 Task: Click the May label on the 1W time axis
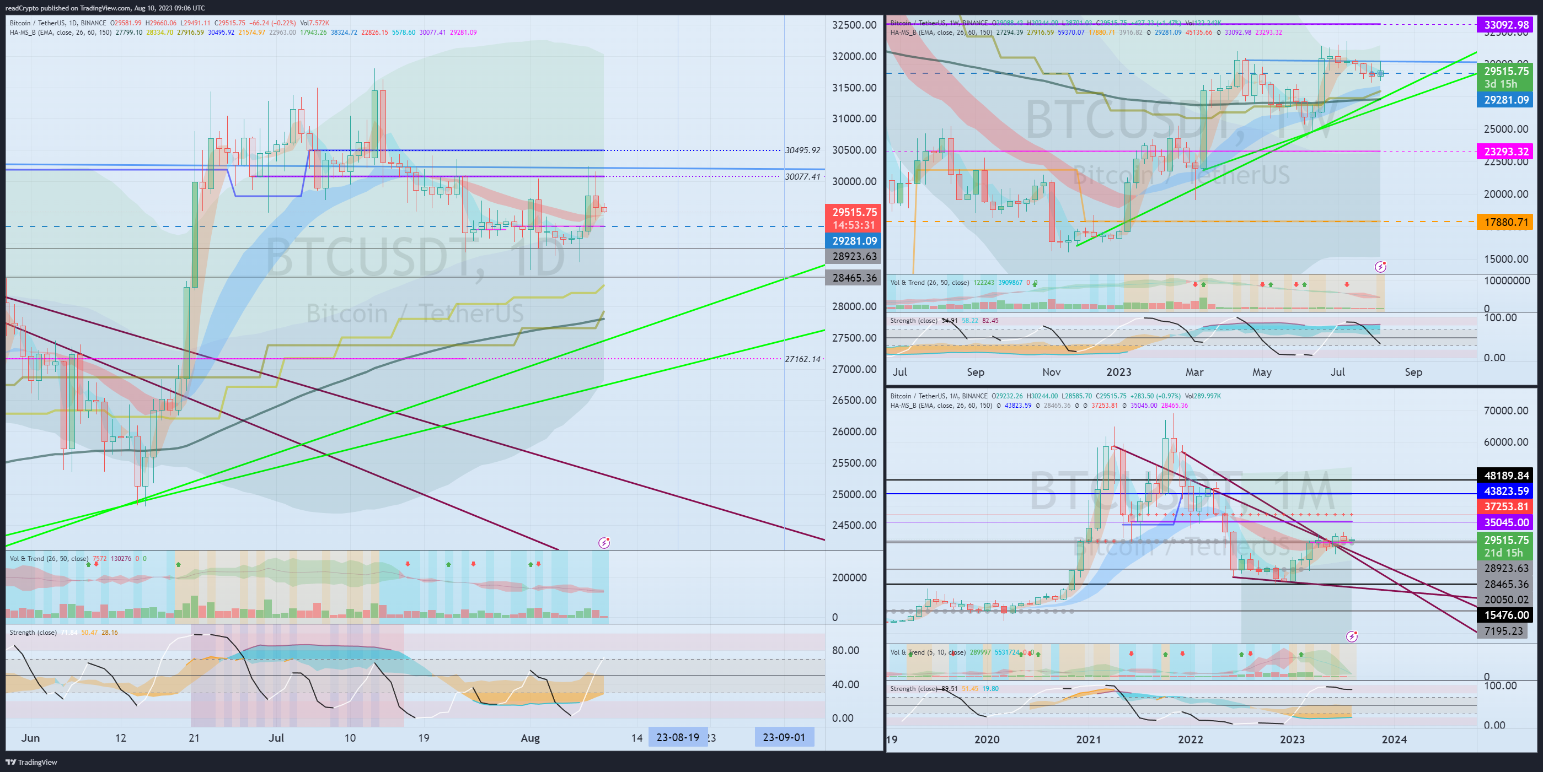(1262, 372)
